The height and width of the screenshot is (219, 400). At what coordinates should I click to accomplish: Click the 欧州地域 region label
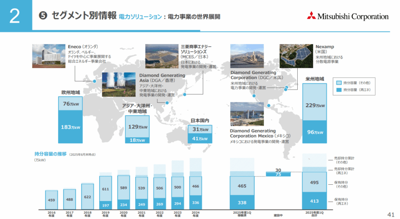coord(70,92)
